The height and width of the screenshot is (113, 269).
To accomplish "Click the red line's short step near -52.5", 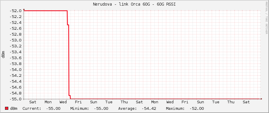I will click(x=68, y=25).
